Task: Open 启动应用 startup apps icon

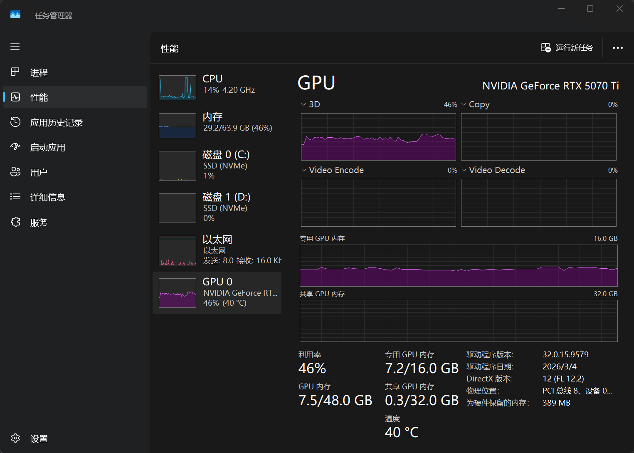Action: point(15,147)
